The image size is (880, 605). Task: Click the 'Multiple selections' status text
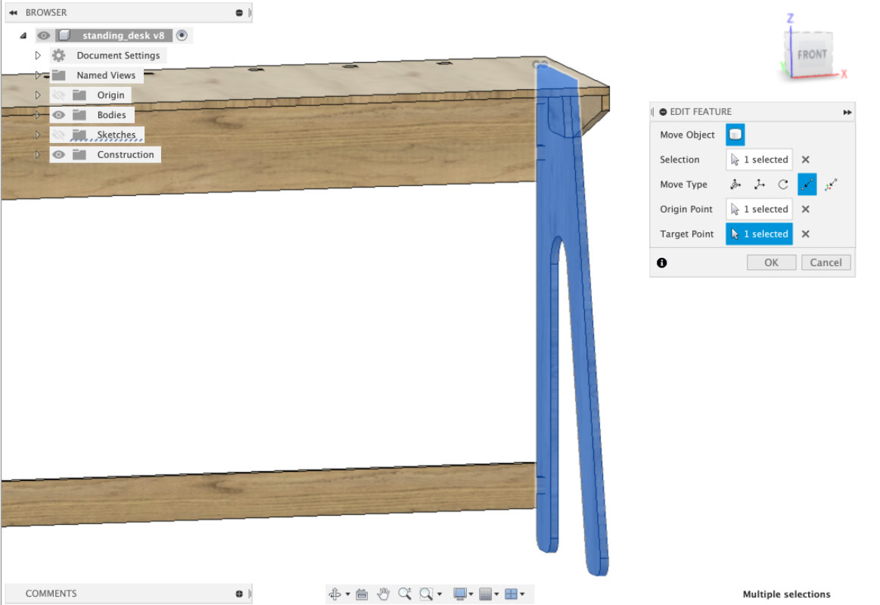(x=786, y=594)
